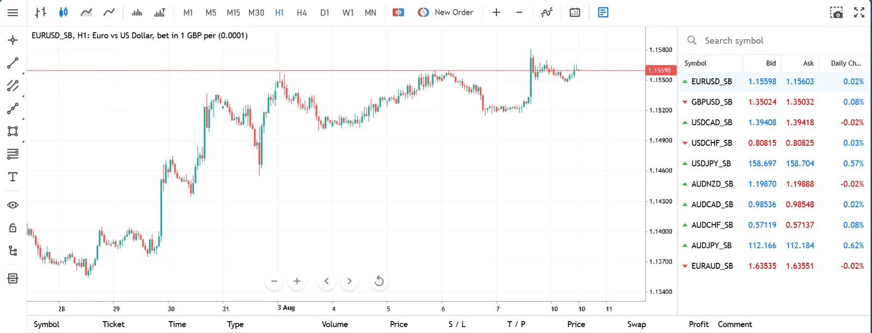872x333 pixels.
Task: Toggle fullscreen chart mode
Action: (859, 13)
